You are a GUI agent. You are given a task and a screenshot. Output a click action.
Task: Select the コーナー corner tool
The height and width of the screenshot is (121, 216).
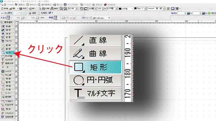coord(7,93)
